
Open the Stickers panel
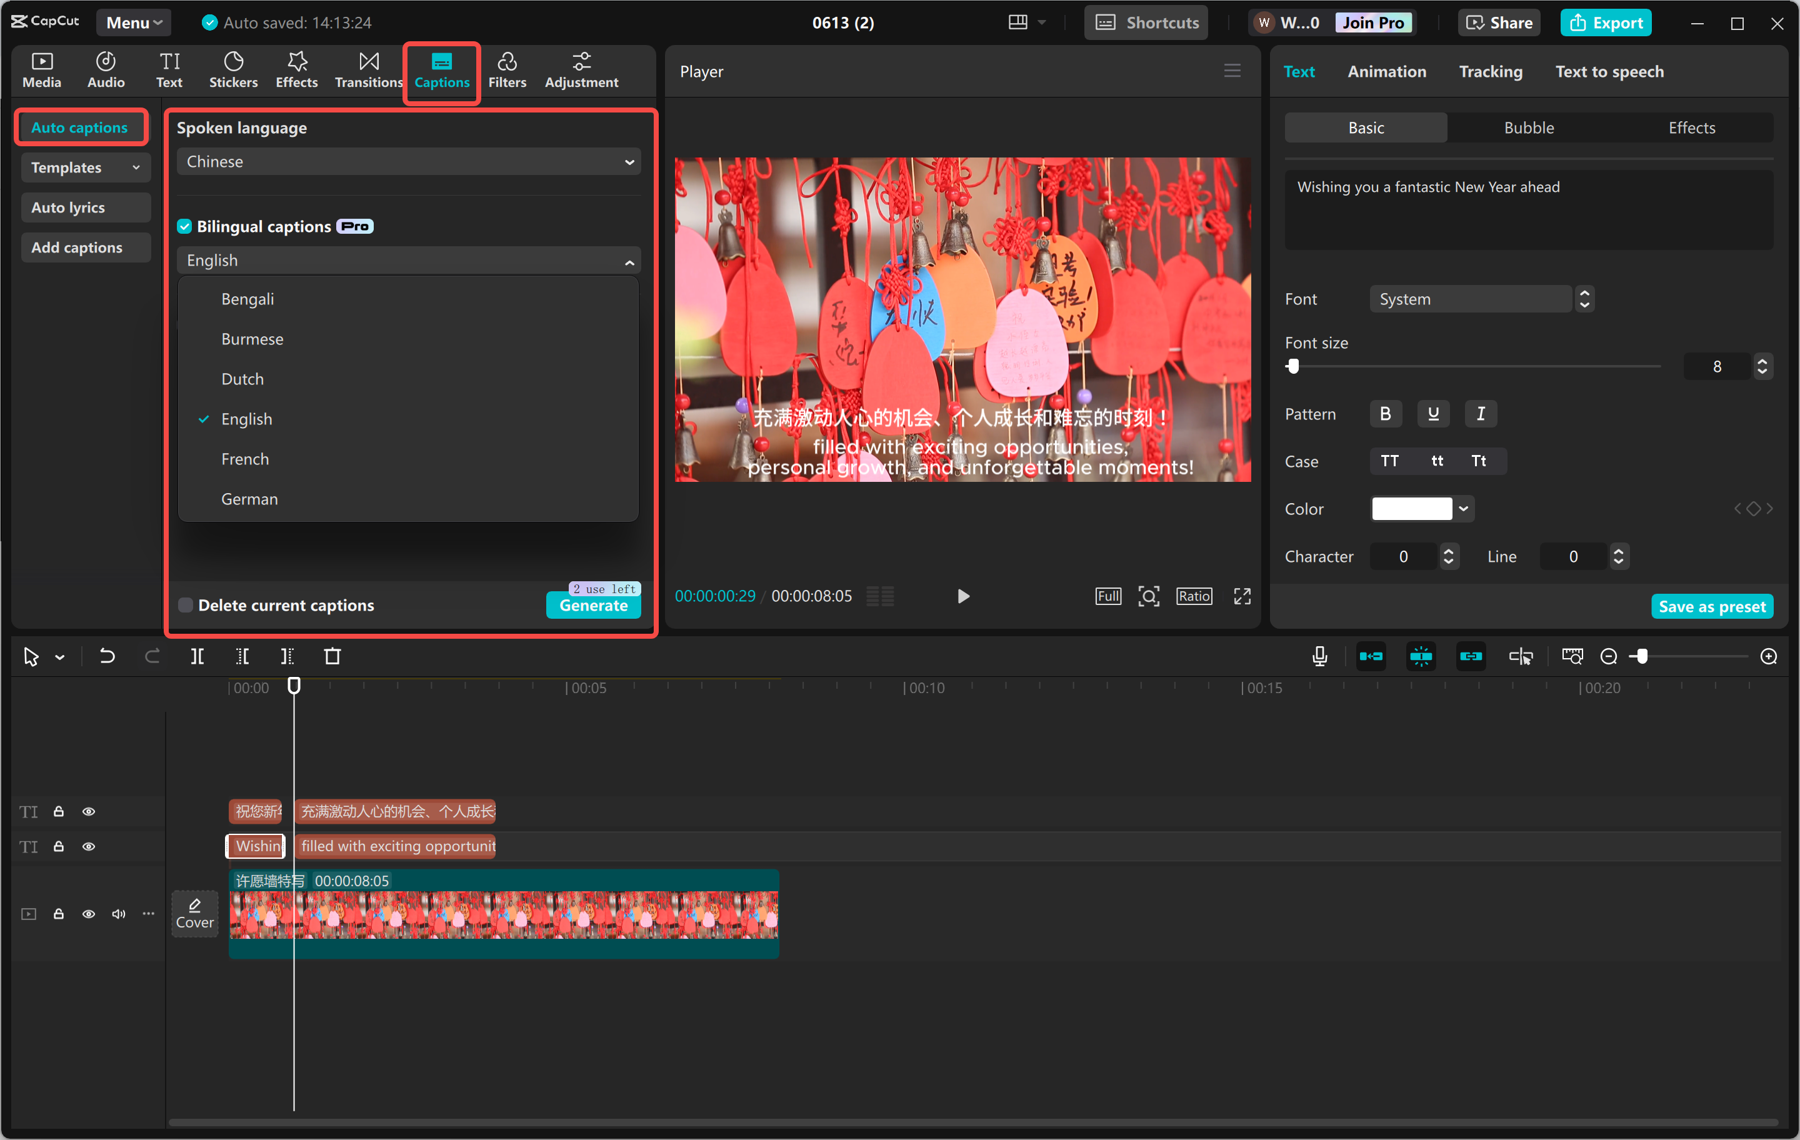pos(233,69)
